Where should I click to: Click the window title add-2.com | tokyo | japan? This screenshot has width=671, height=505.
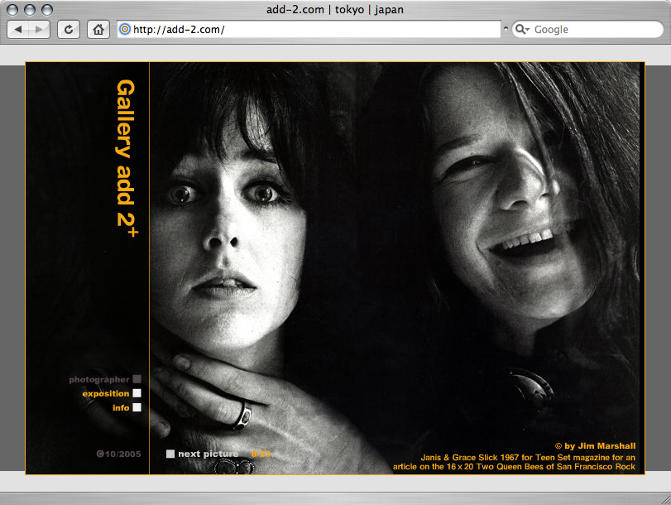tap(335, 9)
